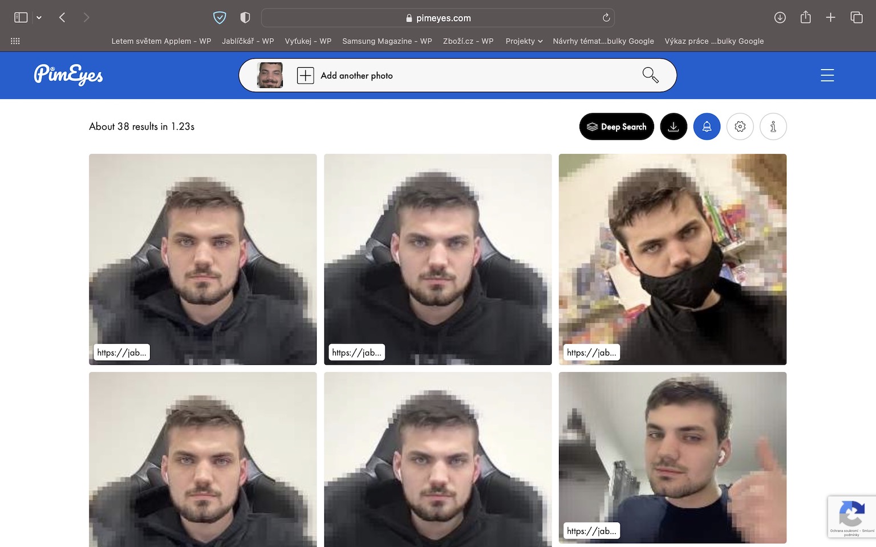Open a new tab
Viewport: 876px width, 547px height.
point(830,18)
